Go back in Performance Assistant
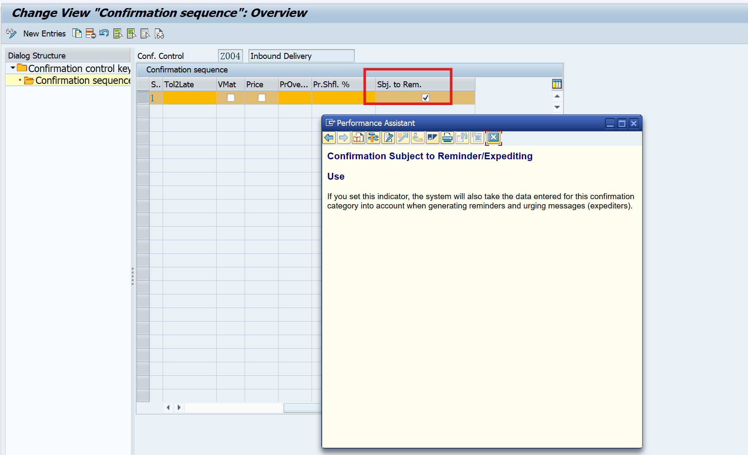This screenshot has width=748, height=455. (x=329, y=137)
